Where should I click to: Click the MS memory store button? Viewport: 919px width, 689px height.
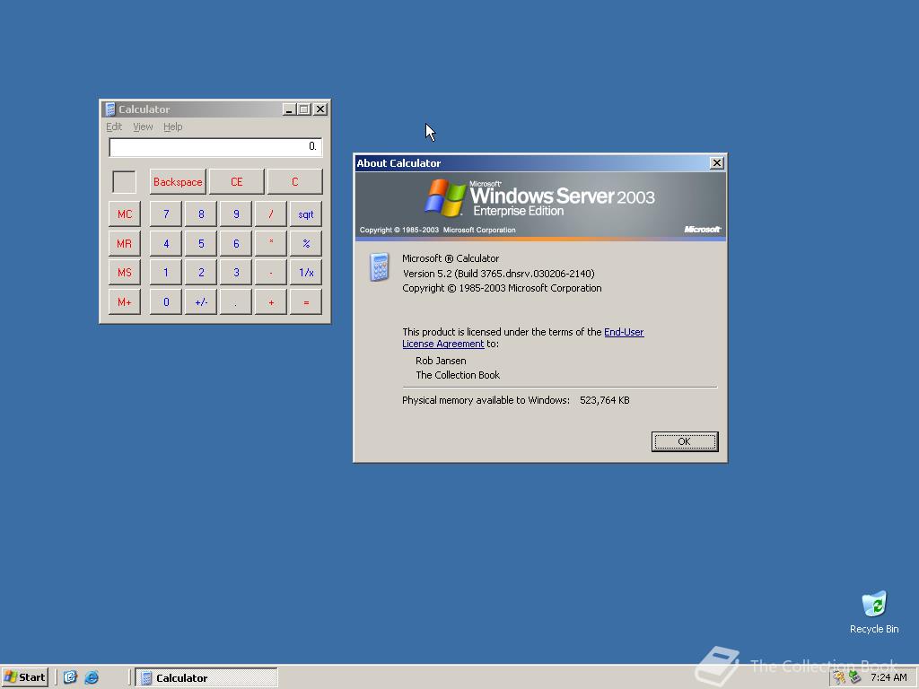click(124, 273)
